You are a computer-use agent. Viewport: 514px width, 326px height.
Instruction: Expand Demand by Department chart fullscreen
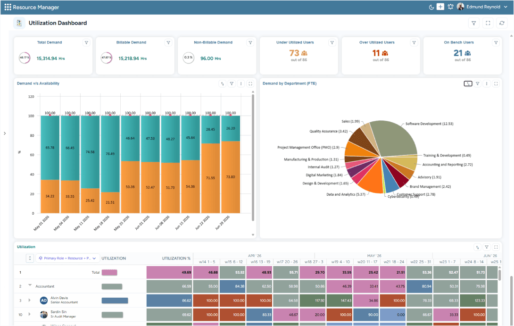point(496,84)
